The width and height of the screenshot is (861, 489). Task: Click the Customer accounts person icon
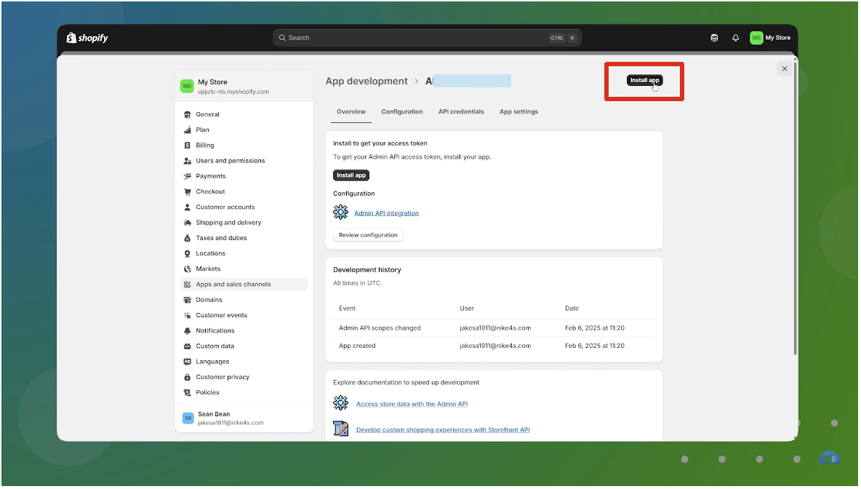tap(187, 207)
